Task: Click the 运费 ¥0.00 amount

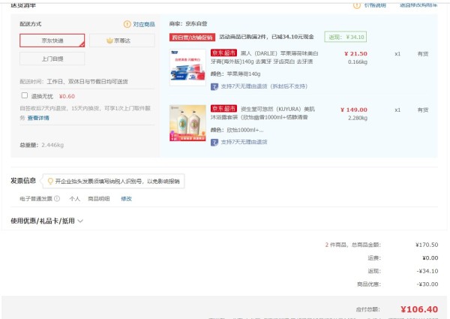Action: click(430, 258)
